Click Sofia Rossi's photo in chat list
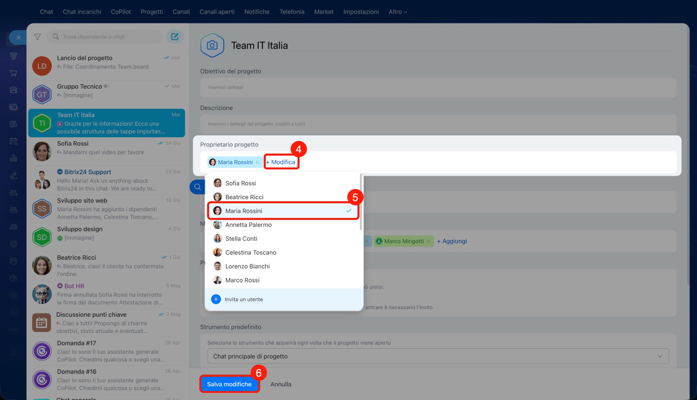Viewport: 697px width, 400px height. [42, 151]
